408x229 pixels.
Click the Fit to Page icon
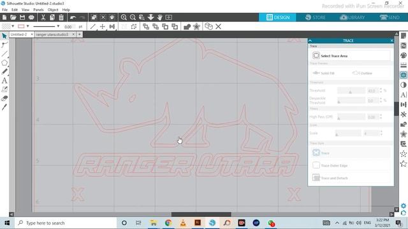tap(169, 17)
